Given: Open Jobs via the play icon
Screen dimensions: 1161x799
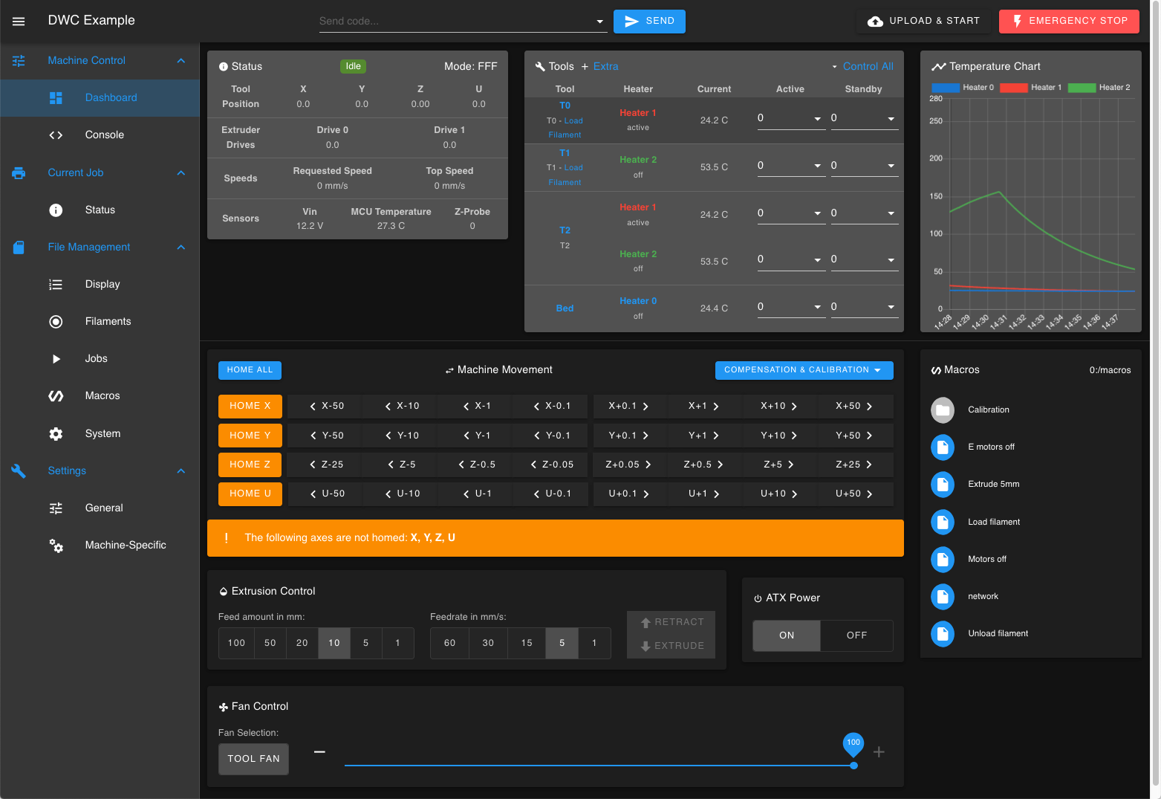Looking at the screenshot, I should (56, 358).
